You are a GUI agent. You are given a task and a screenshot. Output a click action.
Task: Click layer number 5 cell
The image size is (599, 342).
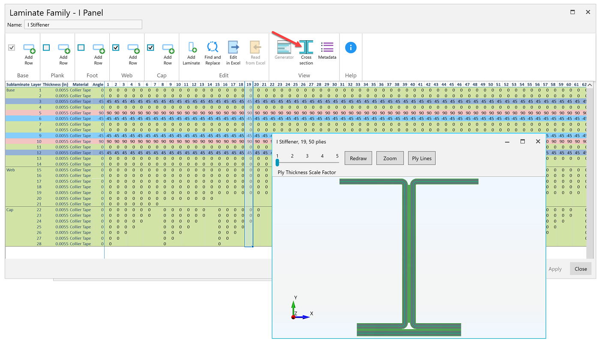click(x=40, y=113)
